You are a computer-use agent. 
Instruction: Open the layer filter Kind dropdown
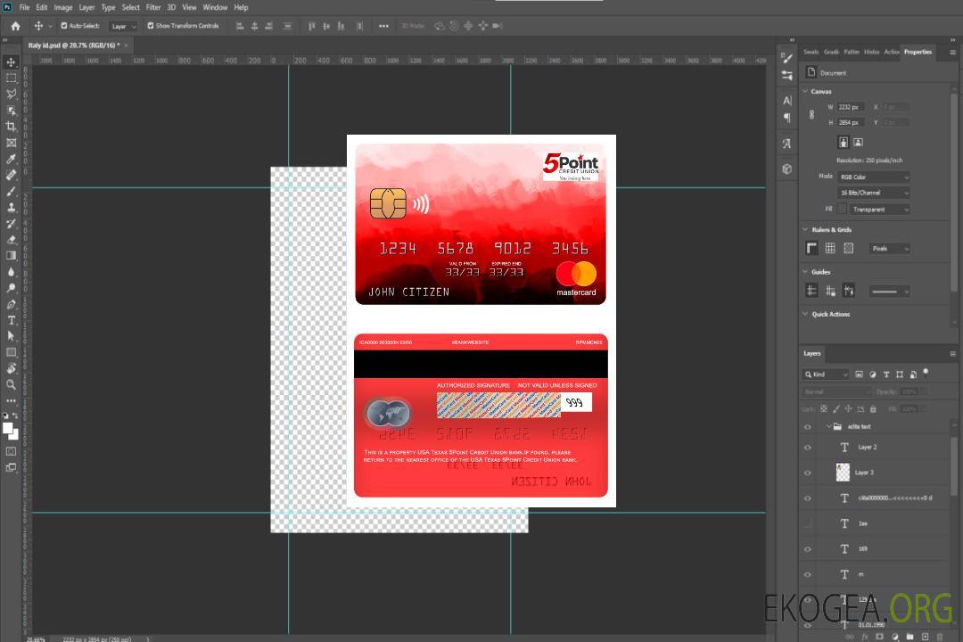click(826, 374)
